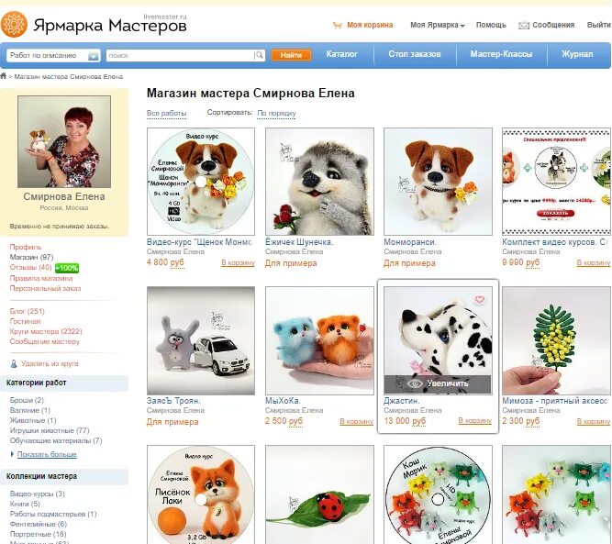Open the Каталог tab
612x544 pixels.
[342, 54]
